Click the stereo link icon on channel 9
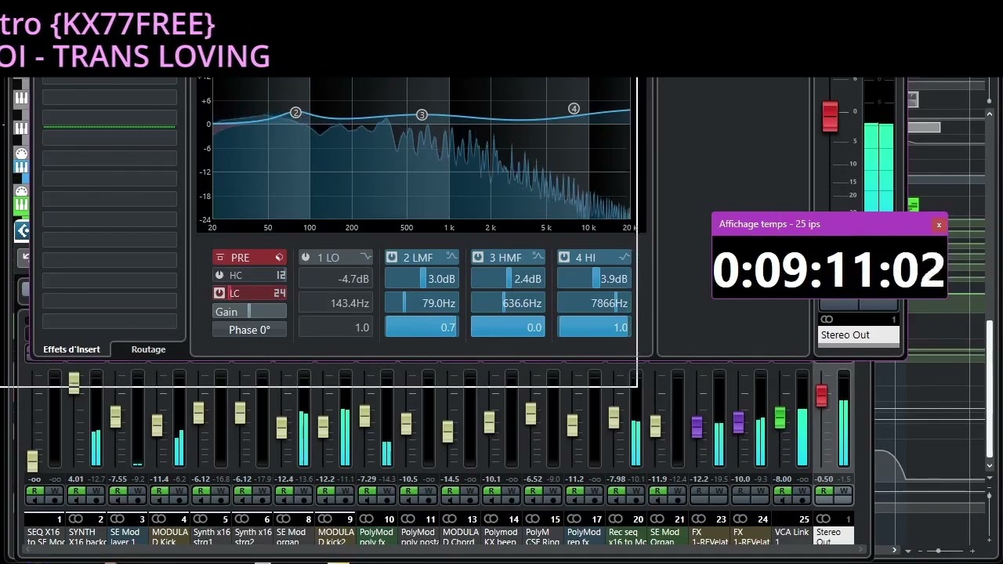 pos(325,519)
